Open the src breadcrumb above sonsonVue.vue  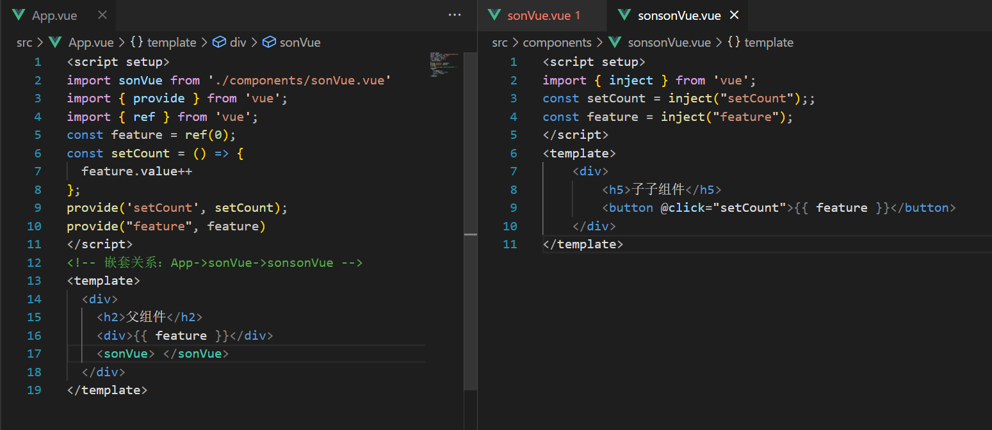pos(500,42)
